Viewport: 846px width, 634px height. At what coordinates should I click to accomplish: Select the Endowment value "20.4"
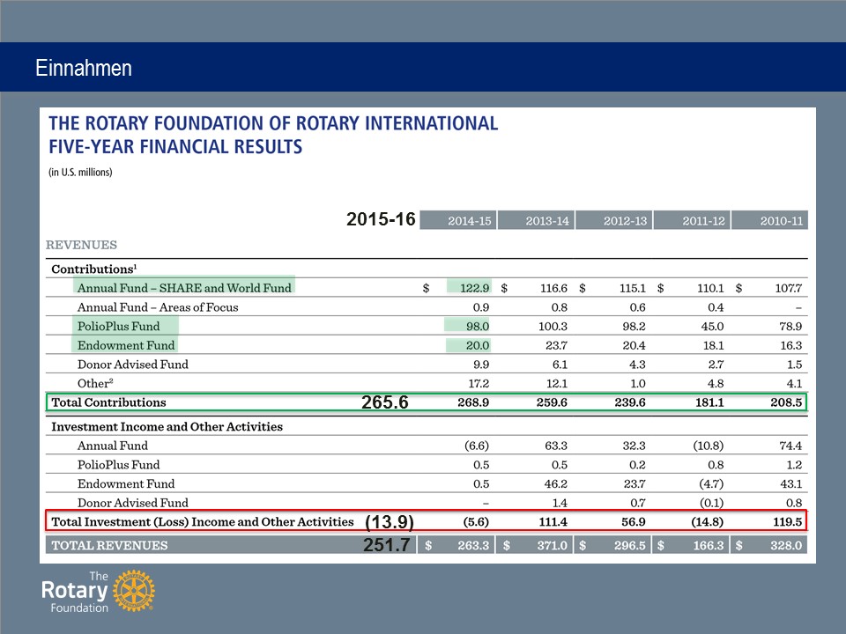click(634, 345)
